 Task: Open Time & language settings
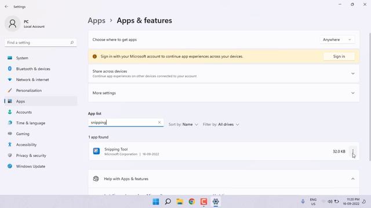[41, 123]
